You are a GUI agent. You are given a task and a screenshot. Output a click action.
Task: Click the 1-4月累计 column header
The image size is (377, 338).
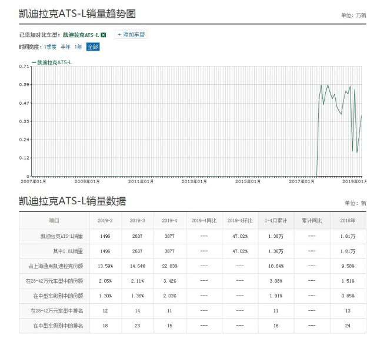pos(276,220)
